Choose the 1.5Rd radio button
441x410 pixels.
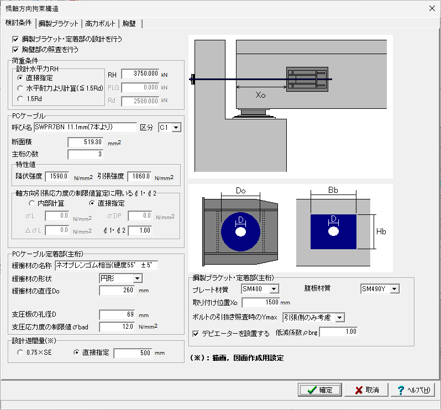(x=21, y=99)
